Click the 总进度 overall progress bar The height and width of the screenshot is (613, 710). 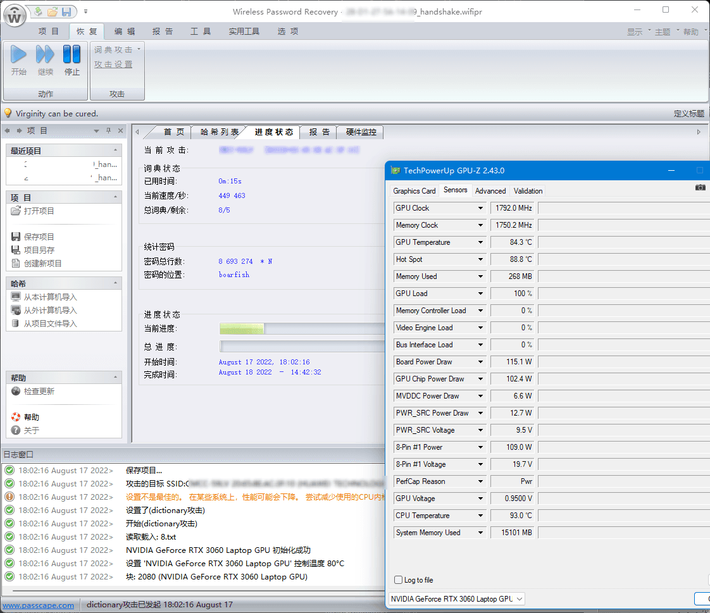[302, 346]
